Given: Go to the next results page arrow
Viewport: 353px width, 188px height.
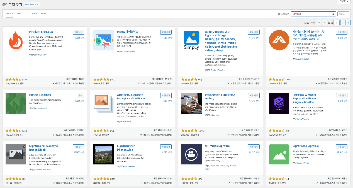Looking at the screenshot, I should tap(343, 22).
